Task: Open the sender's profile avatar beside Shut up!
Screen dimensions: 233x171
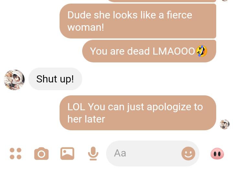Action: click(x=15, y=80)
